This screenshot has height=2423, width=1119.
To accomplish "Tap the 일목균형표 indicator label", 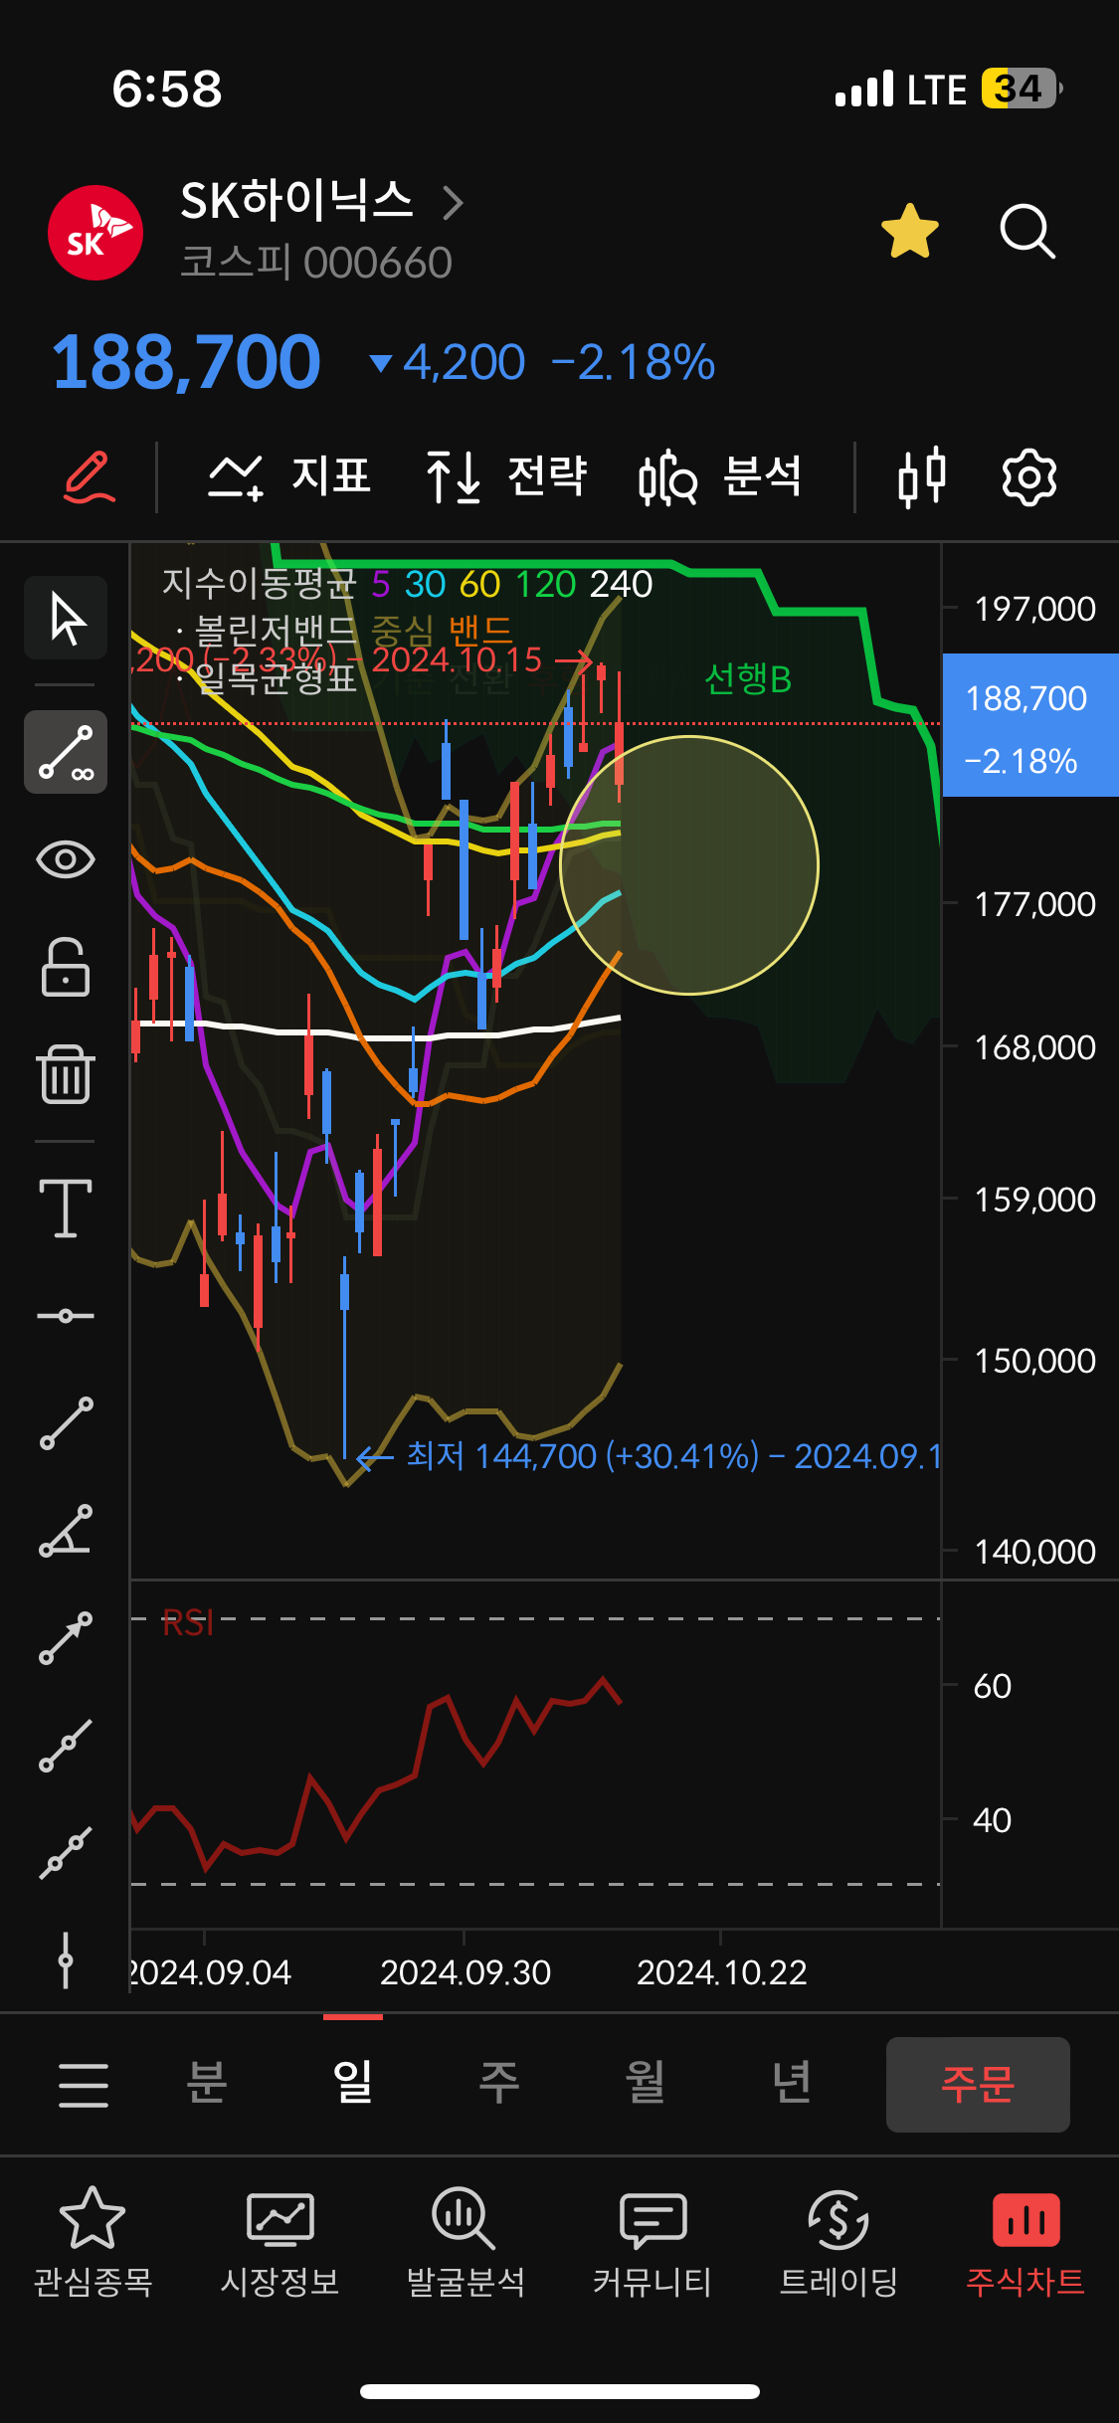I will (275, 678).
